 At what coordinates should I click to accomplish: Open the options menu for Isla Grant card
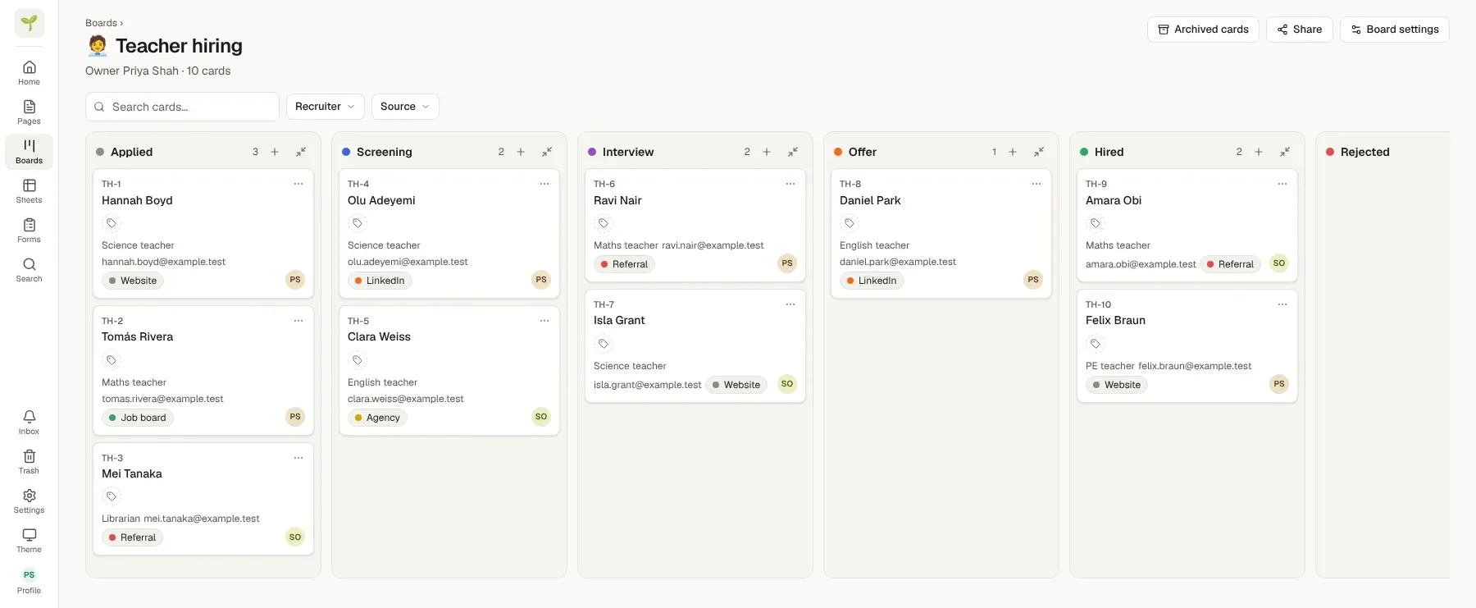coord(790,304)
